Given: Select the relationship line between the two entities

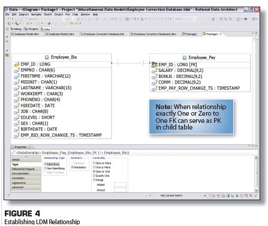Looking at the screenshot, I should tap(131, 64).
